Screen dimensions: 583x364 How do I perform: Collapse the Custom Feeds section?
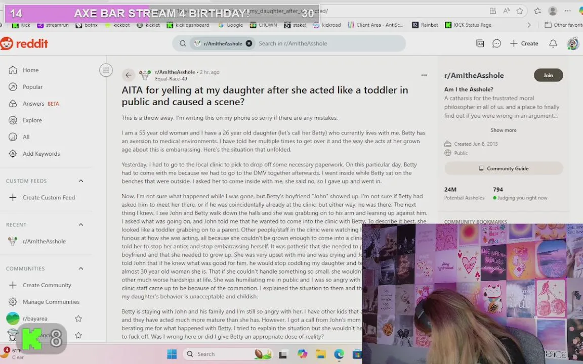tap(80, 181)
